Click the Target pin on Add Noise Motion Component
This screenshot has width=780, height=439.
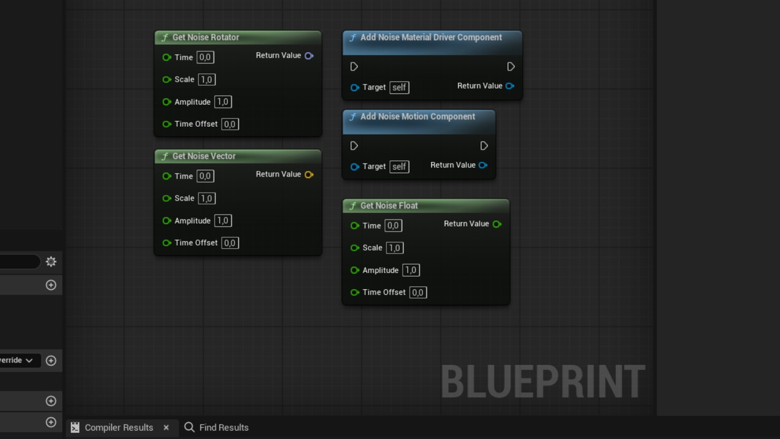coord(355,166)
